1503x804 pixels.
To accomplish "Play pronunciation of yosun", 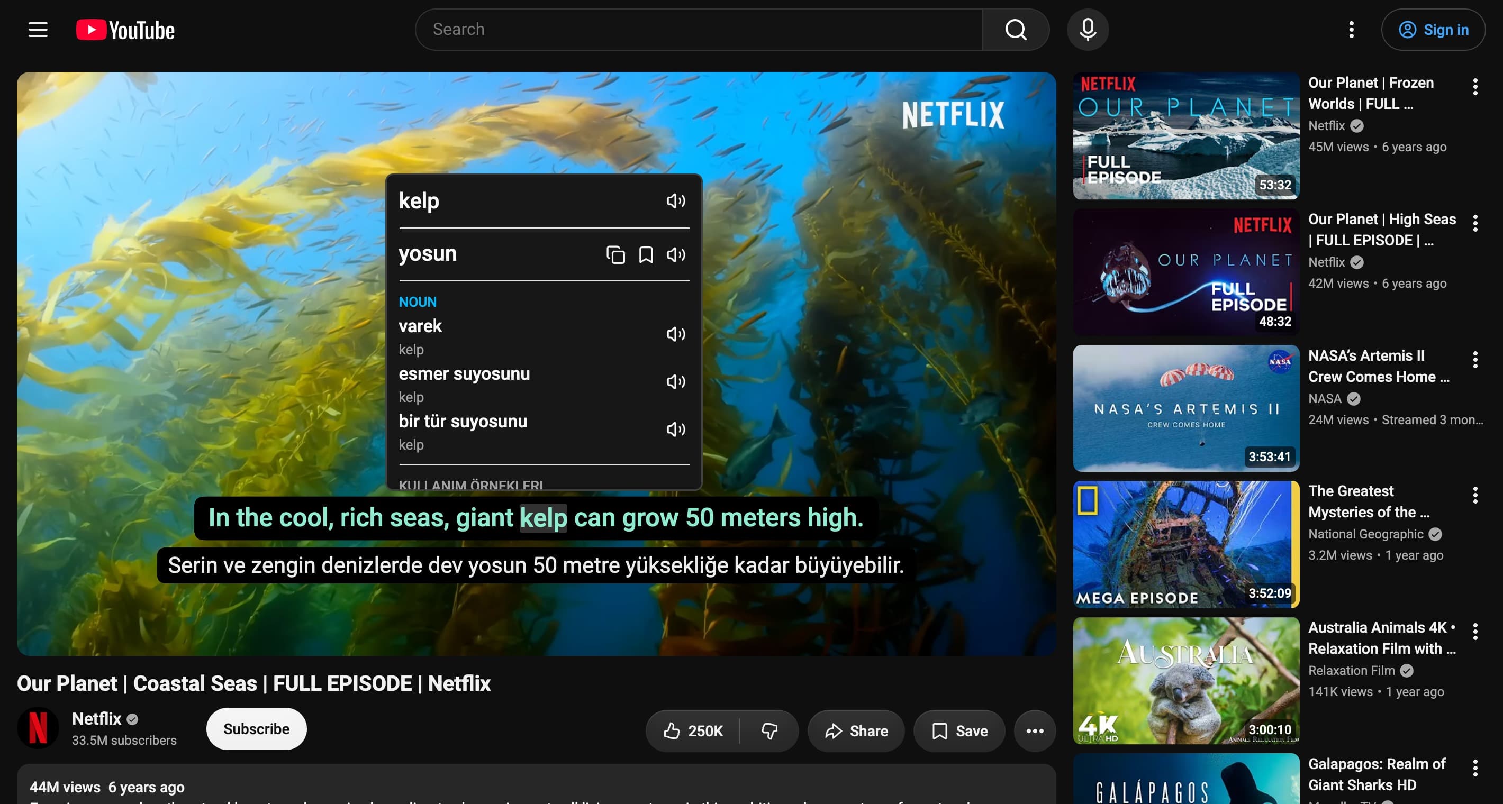I will tap(676, 255).
